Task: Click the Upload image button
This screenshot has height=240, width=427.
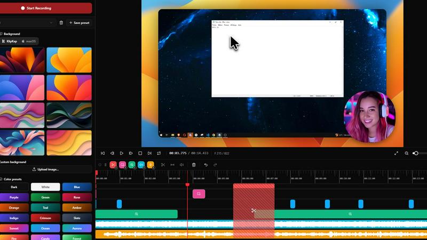Action: click(x=46, y=169)
